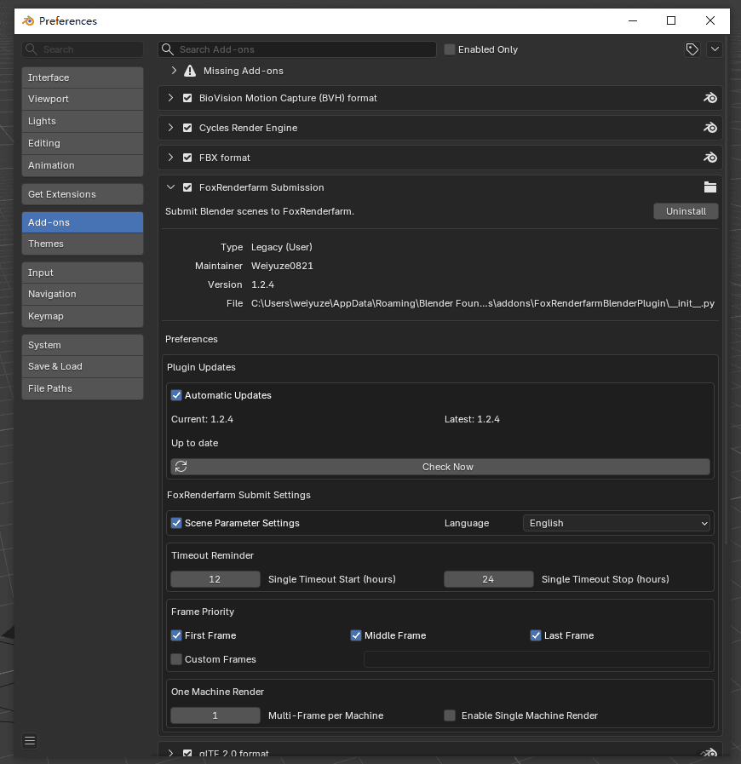Screen dimensions: 741x764
Task: Click the Single Timeout Start hours field
Action: coord(215,579)
